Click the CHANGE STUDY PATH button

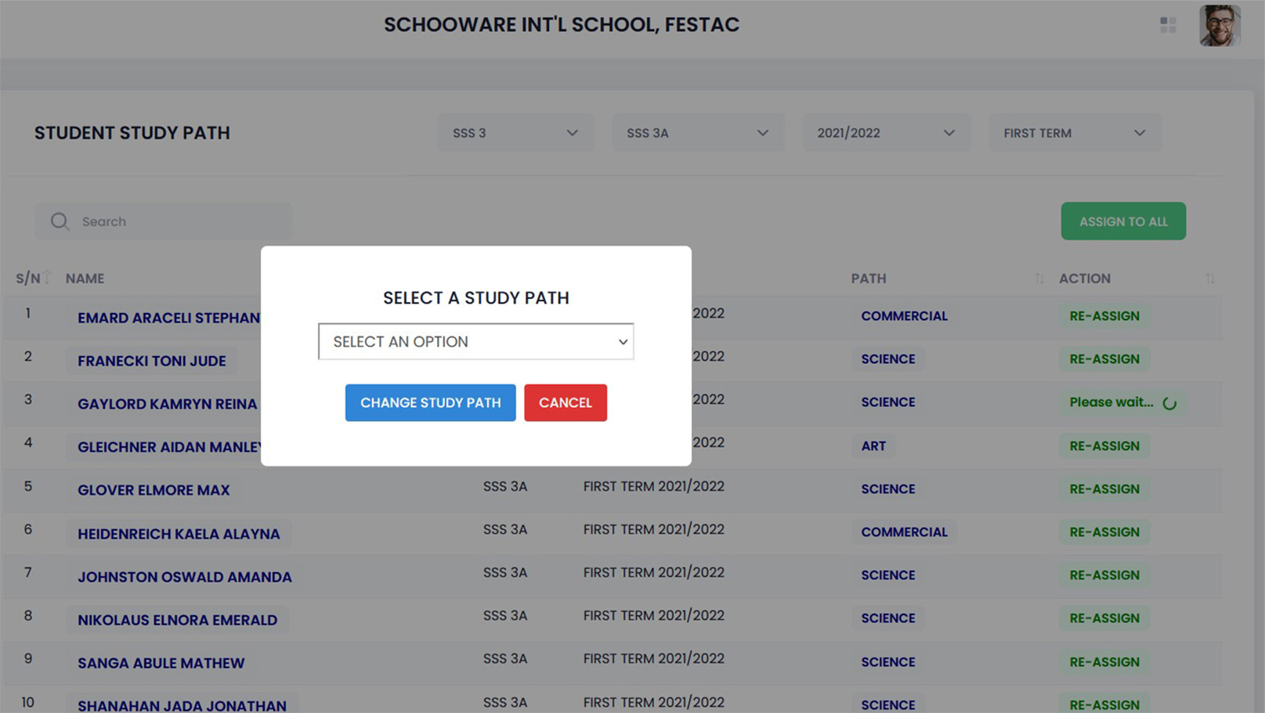point(431,403)
